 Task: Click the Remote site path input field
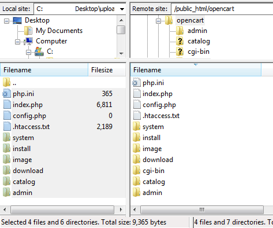[x=222, y=9]
